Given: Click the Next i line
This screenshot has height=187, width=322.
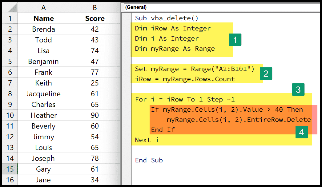Looking at the screenshot, I should 147,140.
